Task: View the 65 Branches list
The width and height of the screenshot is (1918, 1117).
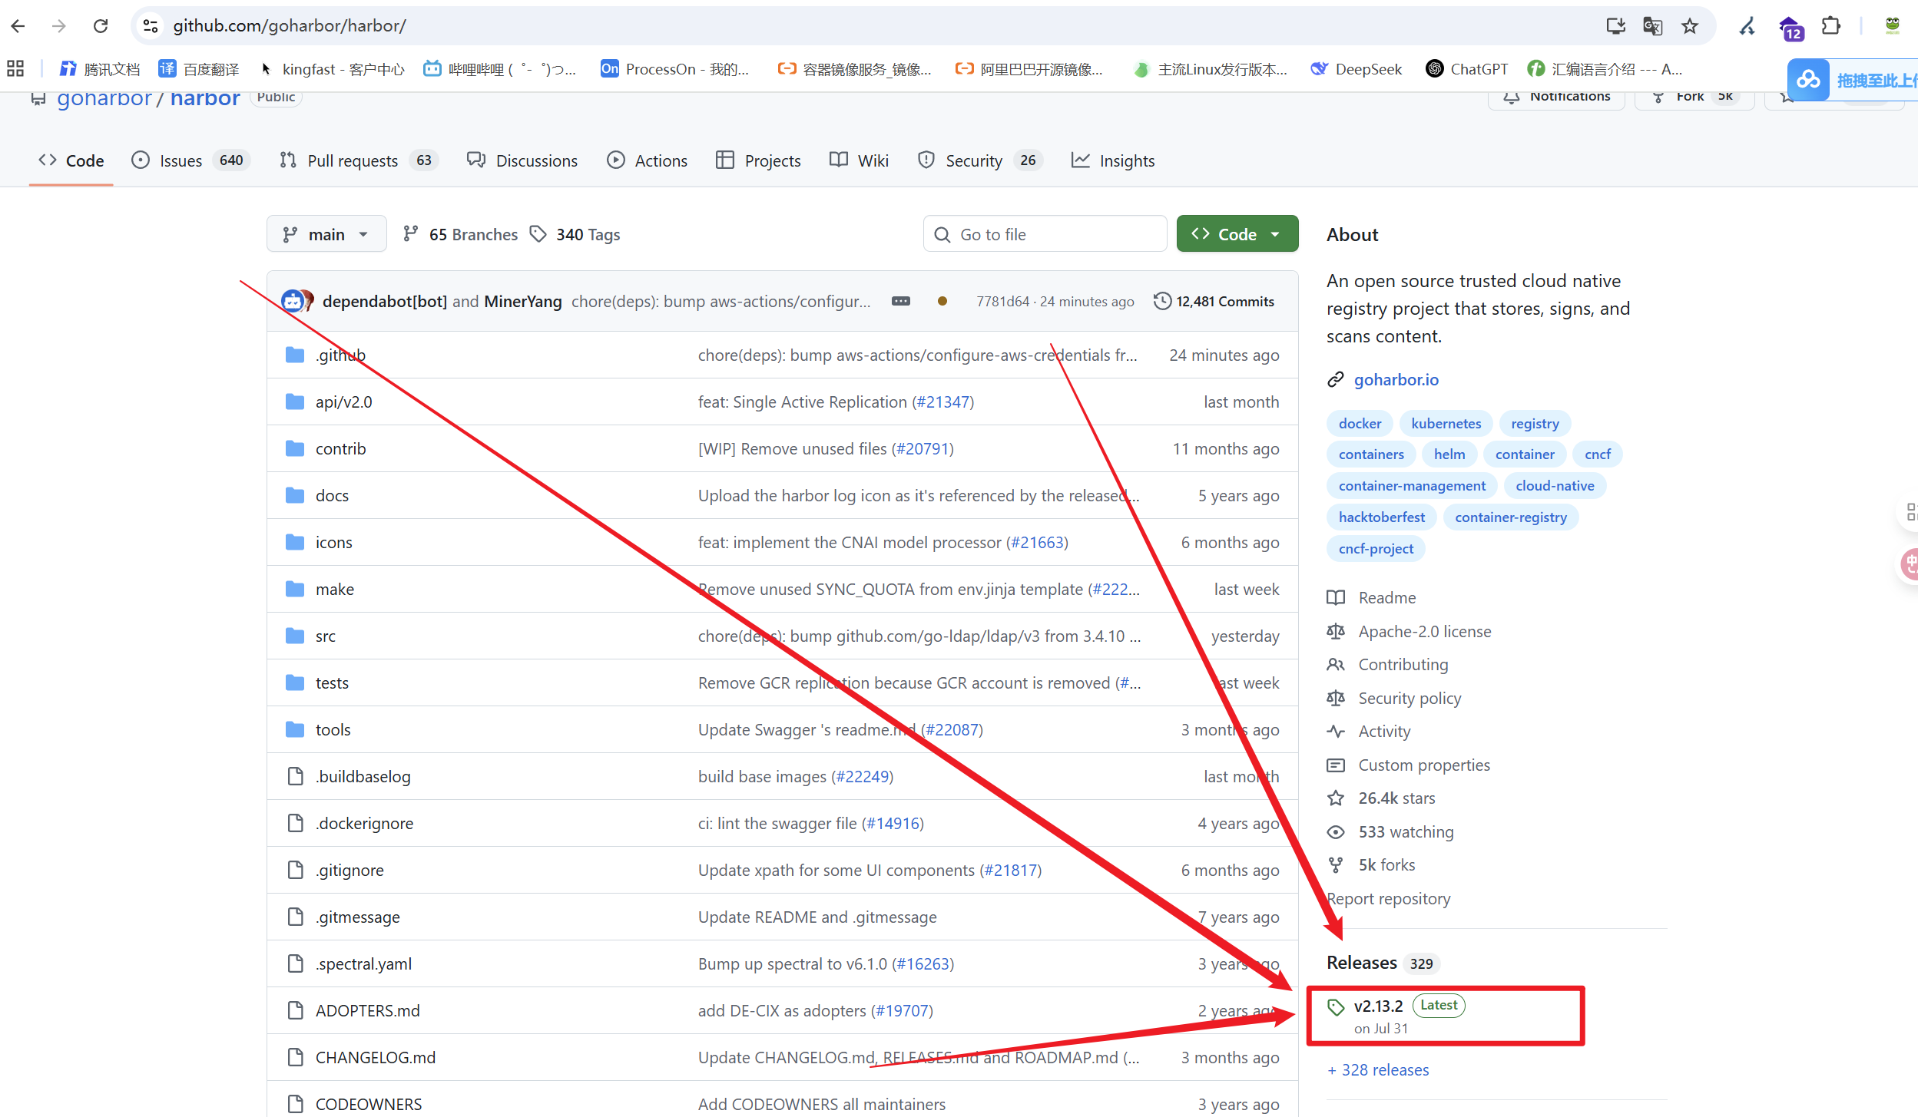Action: pyautogui.click(x=461, y=234)
